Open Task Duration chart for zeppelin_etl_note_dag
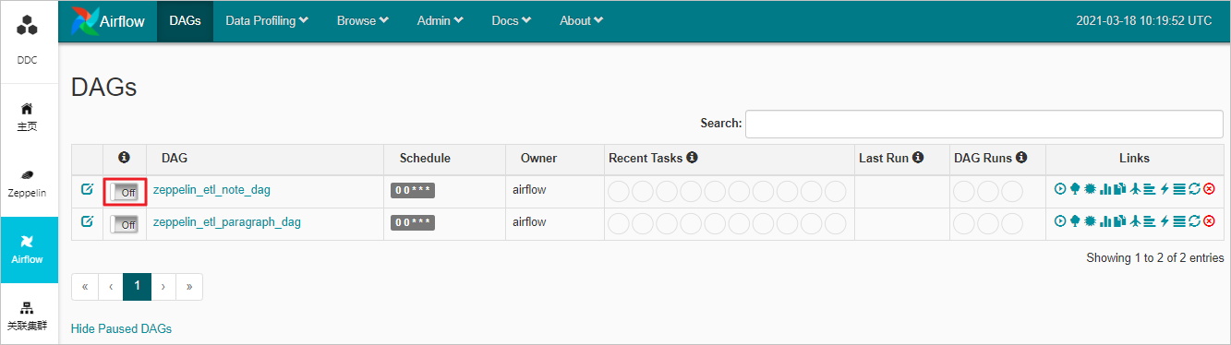Viewport: 1231px width, 345px height. [x=1105, y=188]
